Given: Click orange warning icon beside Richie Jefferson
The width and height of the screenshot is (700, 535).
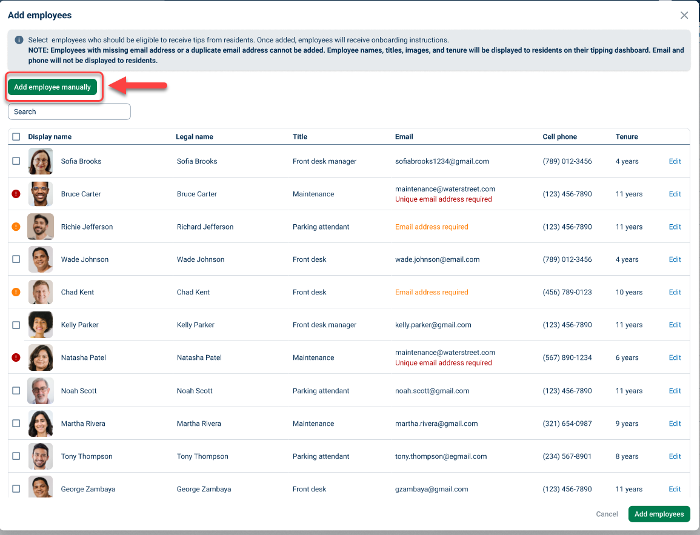Looking at the screenshot, I should pyautogui.click(x=16, y=227).
